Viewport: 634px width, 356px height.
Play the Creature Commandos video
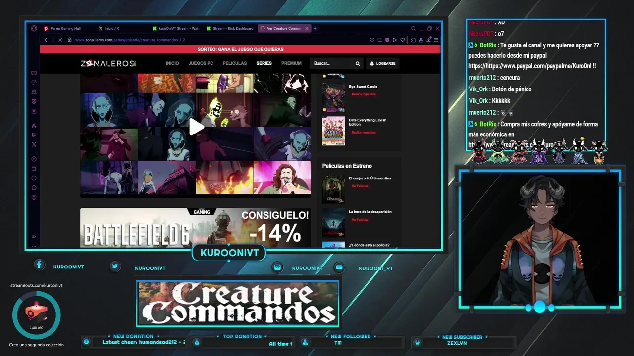click(196, 127)
